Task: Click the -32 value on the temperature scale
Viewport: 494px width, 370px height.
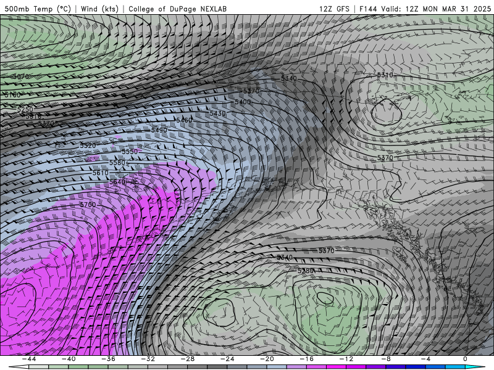Action: pyautogui.click(x=148, y=359)
